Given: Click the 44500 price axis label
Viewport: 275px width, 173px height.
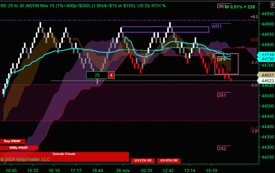Looking at the screenshot, I should [268, 106].
